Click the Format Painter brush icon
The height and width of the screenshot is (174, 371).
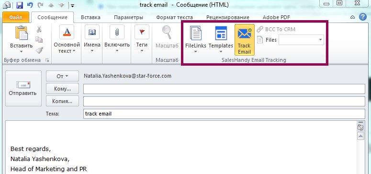[39, 50]
